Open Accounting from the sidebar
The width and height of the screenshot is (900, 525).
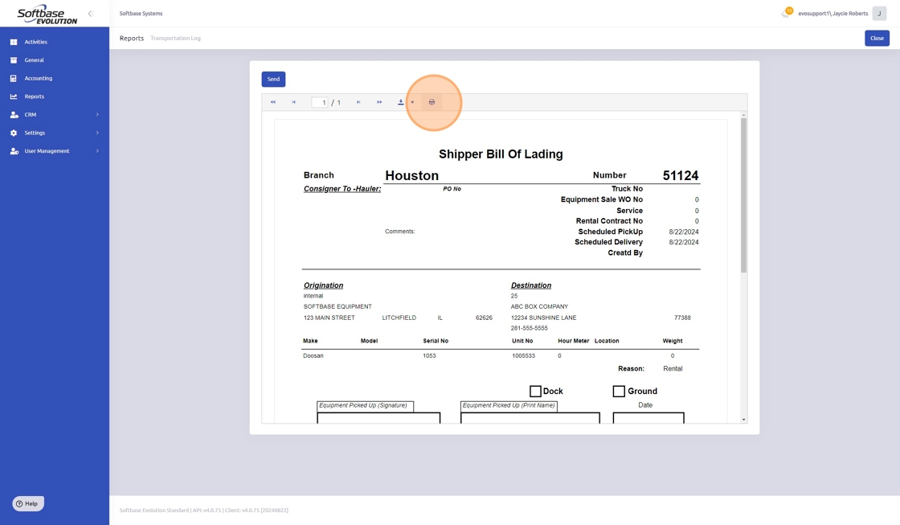(x=38, y=78)
